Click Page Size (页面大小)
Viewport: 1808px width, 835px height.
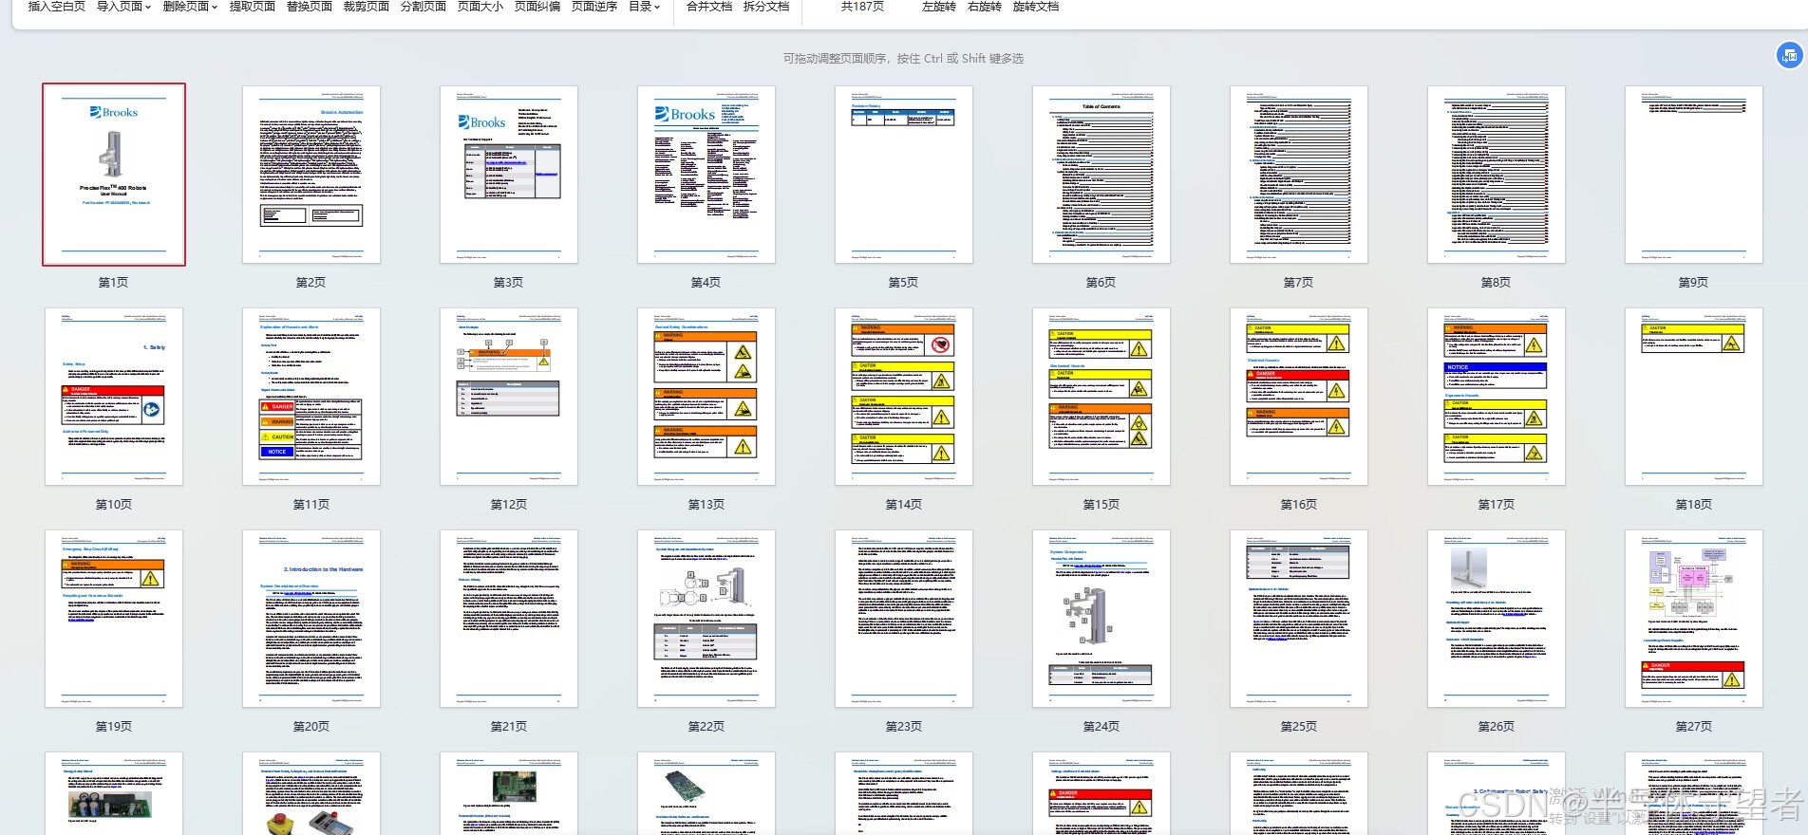click(480, 7)
